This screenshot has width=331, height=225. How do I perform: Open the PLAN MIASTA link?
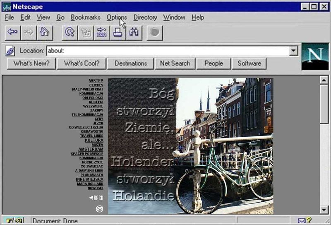pos(92,175)
